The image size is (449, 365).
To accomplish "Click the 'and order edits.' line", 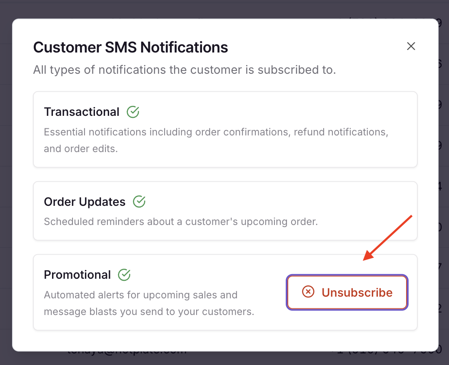I will [81, 149].
